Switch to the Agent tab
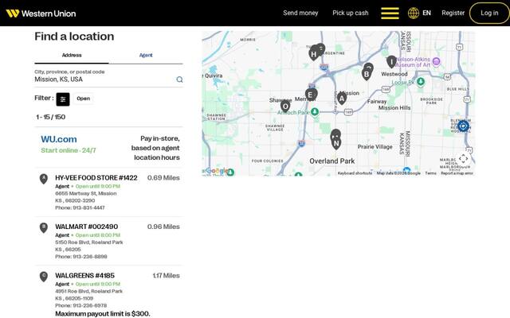510x318 pixels. (x=146, y=55)
